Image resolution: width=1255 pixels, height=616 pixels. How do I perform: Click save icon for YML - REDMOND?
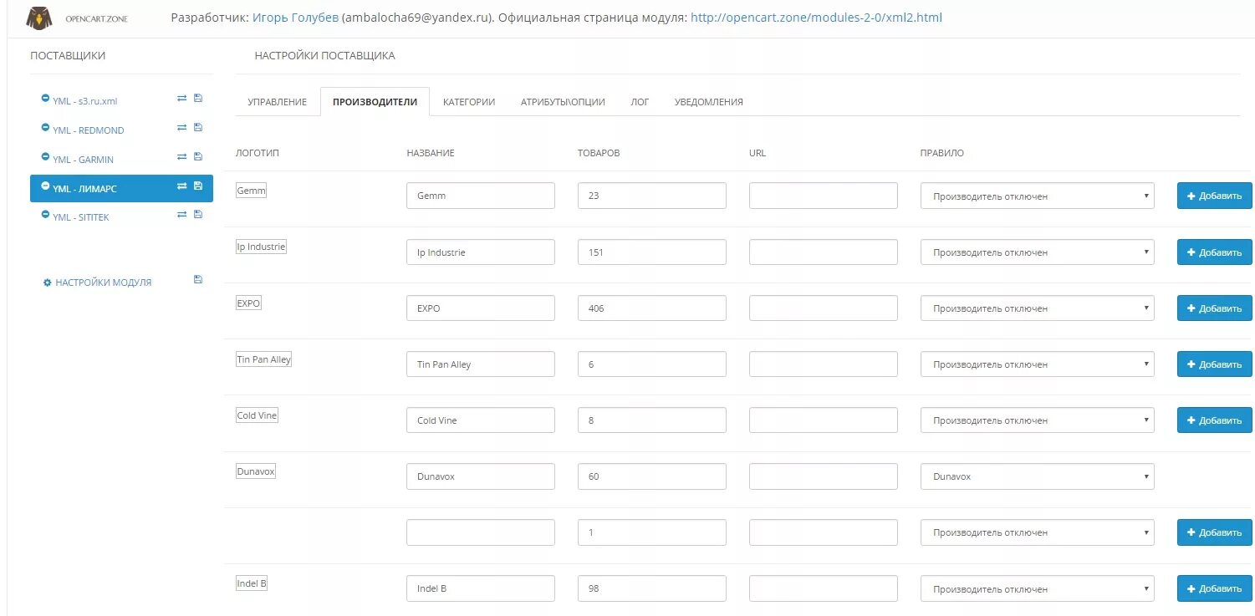click(198, 128)
